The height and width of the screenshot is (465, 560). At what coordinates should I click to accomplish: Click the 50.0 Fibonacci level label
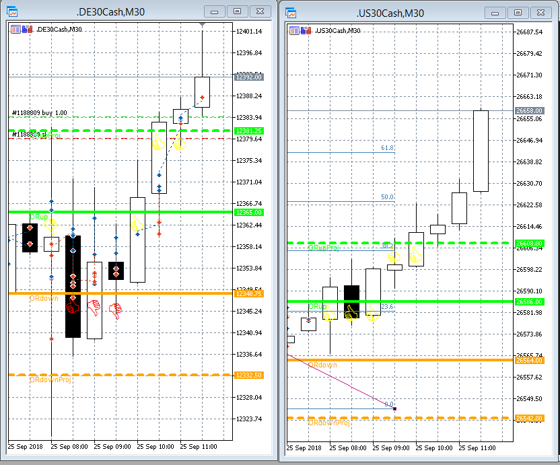387,197
